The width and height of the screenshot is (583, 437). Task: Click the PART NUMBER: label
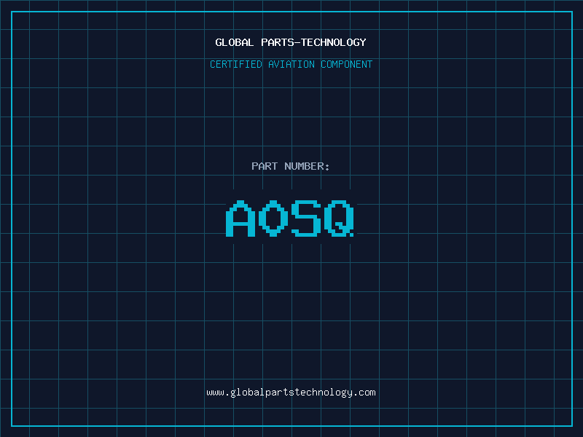290,166
